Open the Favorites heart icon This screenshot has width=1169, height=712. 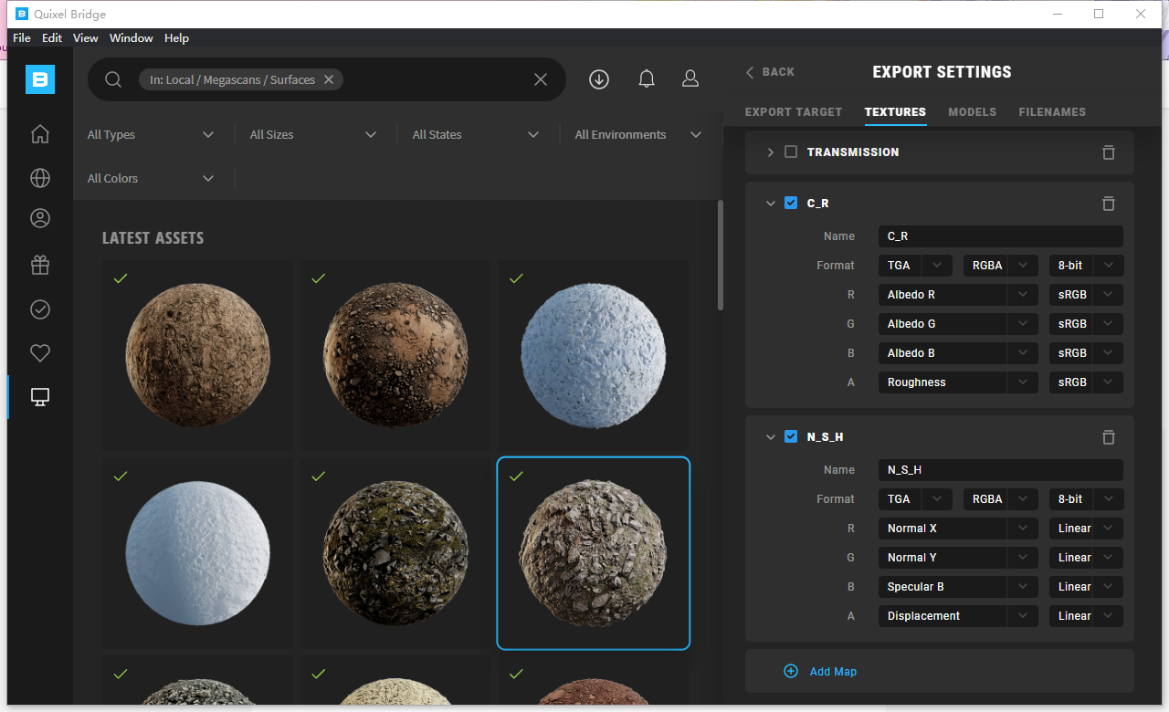click(40, 353)
